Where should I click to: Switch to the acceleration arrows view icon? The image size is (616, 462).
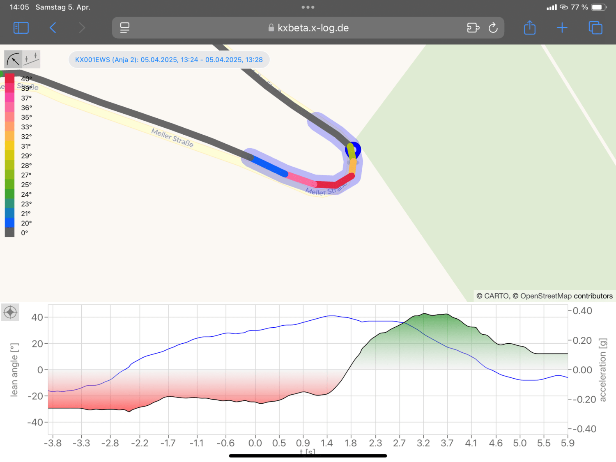tap(32, 60)
